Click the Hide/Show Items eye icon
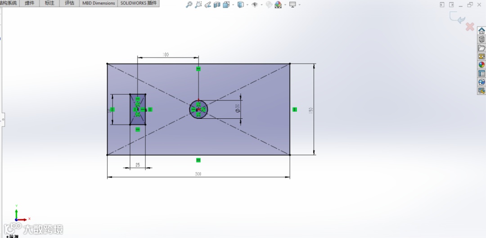 click(x=255, y=4)
